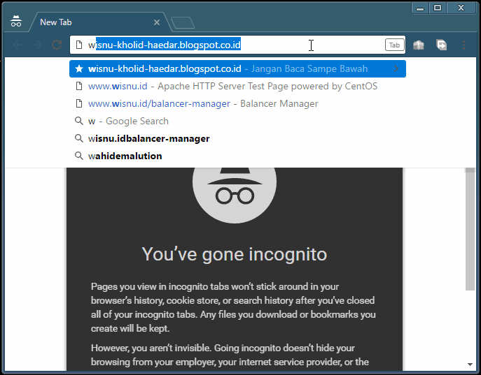Reload the page with the refresh icon
This screenshot has width=481, height=375.
[57, 45]
